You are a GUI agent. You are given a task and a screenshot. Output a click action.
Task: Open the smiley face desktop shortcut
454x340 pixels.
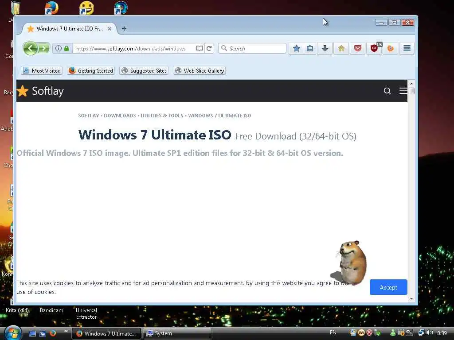point(86,8)
